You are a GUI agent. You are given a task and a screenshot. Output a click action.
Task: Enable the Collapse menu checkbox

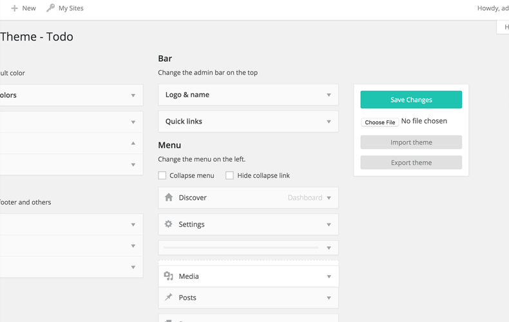pyautogui.click(x=162, y=175)
